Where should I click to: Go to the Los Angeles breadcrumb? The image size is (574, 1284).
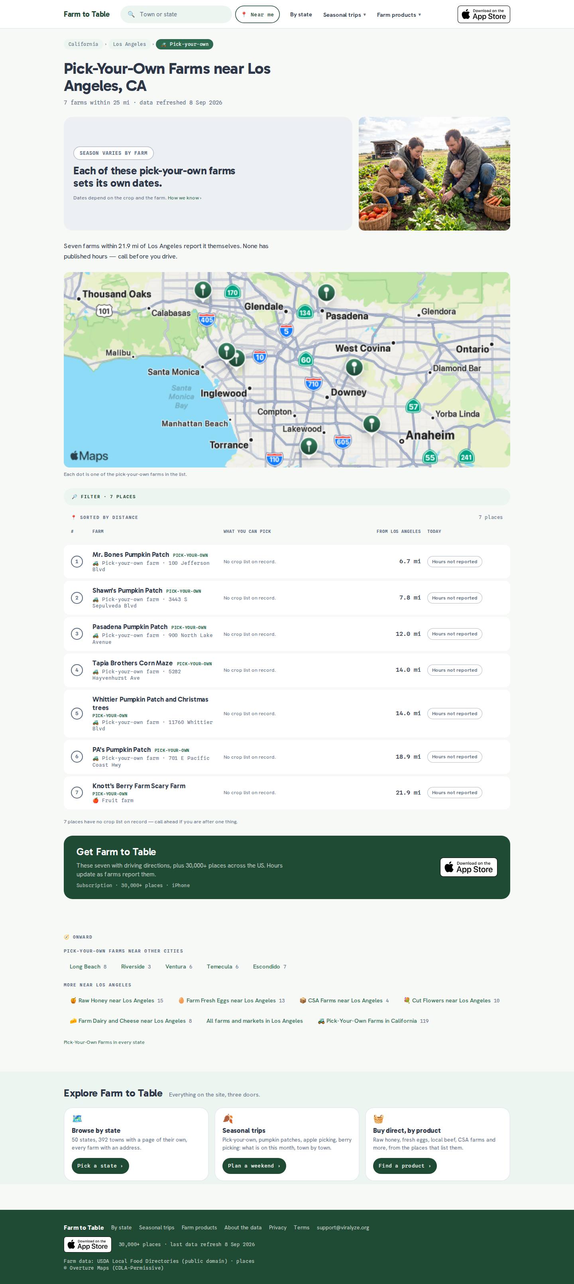(130, 44)
